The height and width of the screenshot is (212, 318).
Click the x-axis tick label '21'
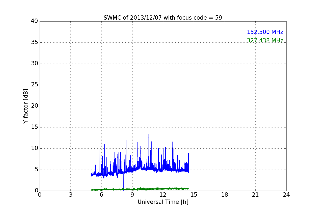(255, 195)
